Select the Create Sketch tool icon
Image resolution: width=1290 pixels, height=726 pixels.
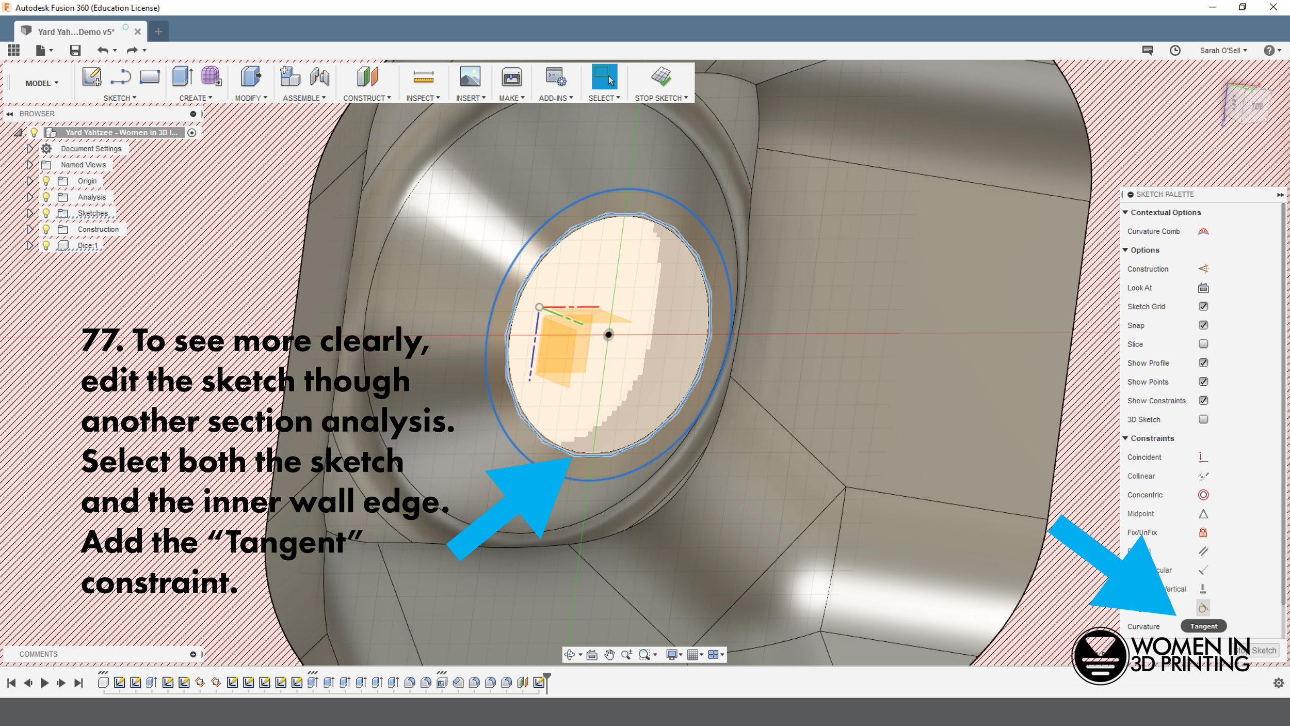(x=92, y=76)
